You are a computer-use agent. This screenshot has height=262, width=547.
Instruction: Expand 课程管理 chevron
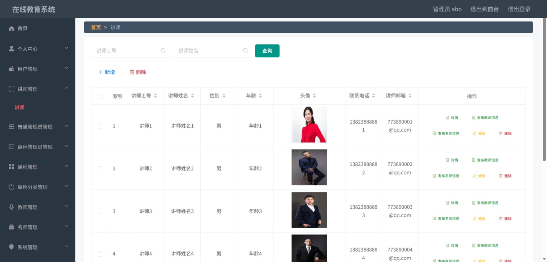tap(66, 166)
